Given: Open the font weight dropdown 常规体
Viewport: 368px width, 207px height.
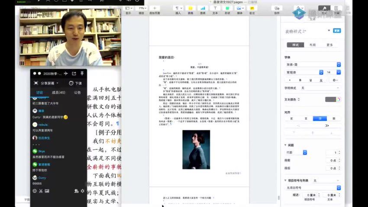Looking at the screenshot, I should point(304,72).
